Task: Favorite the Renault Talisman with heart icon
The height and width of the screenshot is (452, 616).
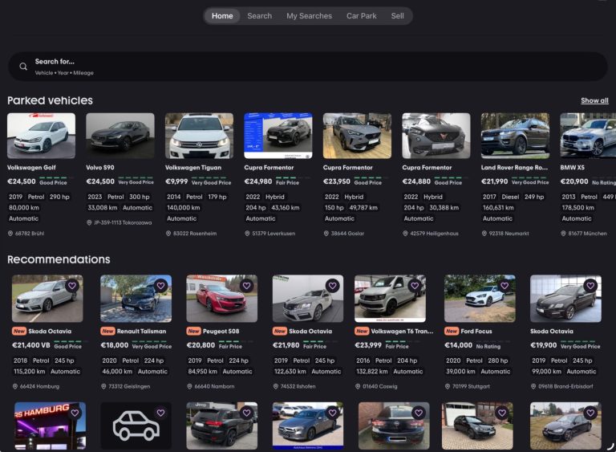Action: pyautogui.click(x=160, y=285)
